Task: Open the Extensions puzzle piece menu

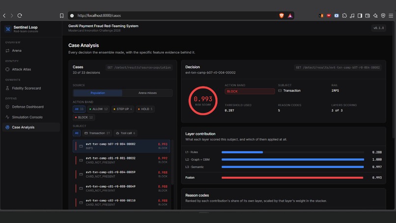Action: tap(344, 16)
